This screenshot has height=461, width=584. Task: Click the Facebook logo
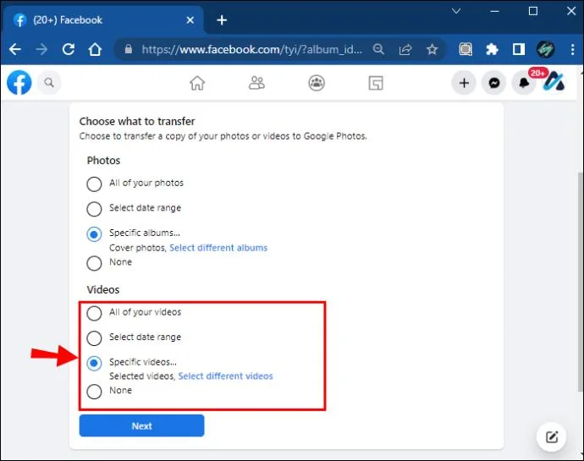19,83
